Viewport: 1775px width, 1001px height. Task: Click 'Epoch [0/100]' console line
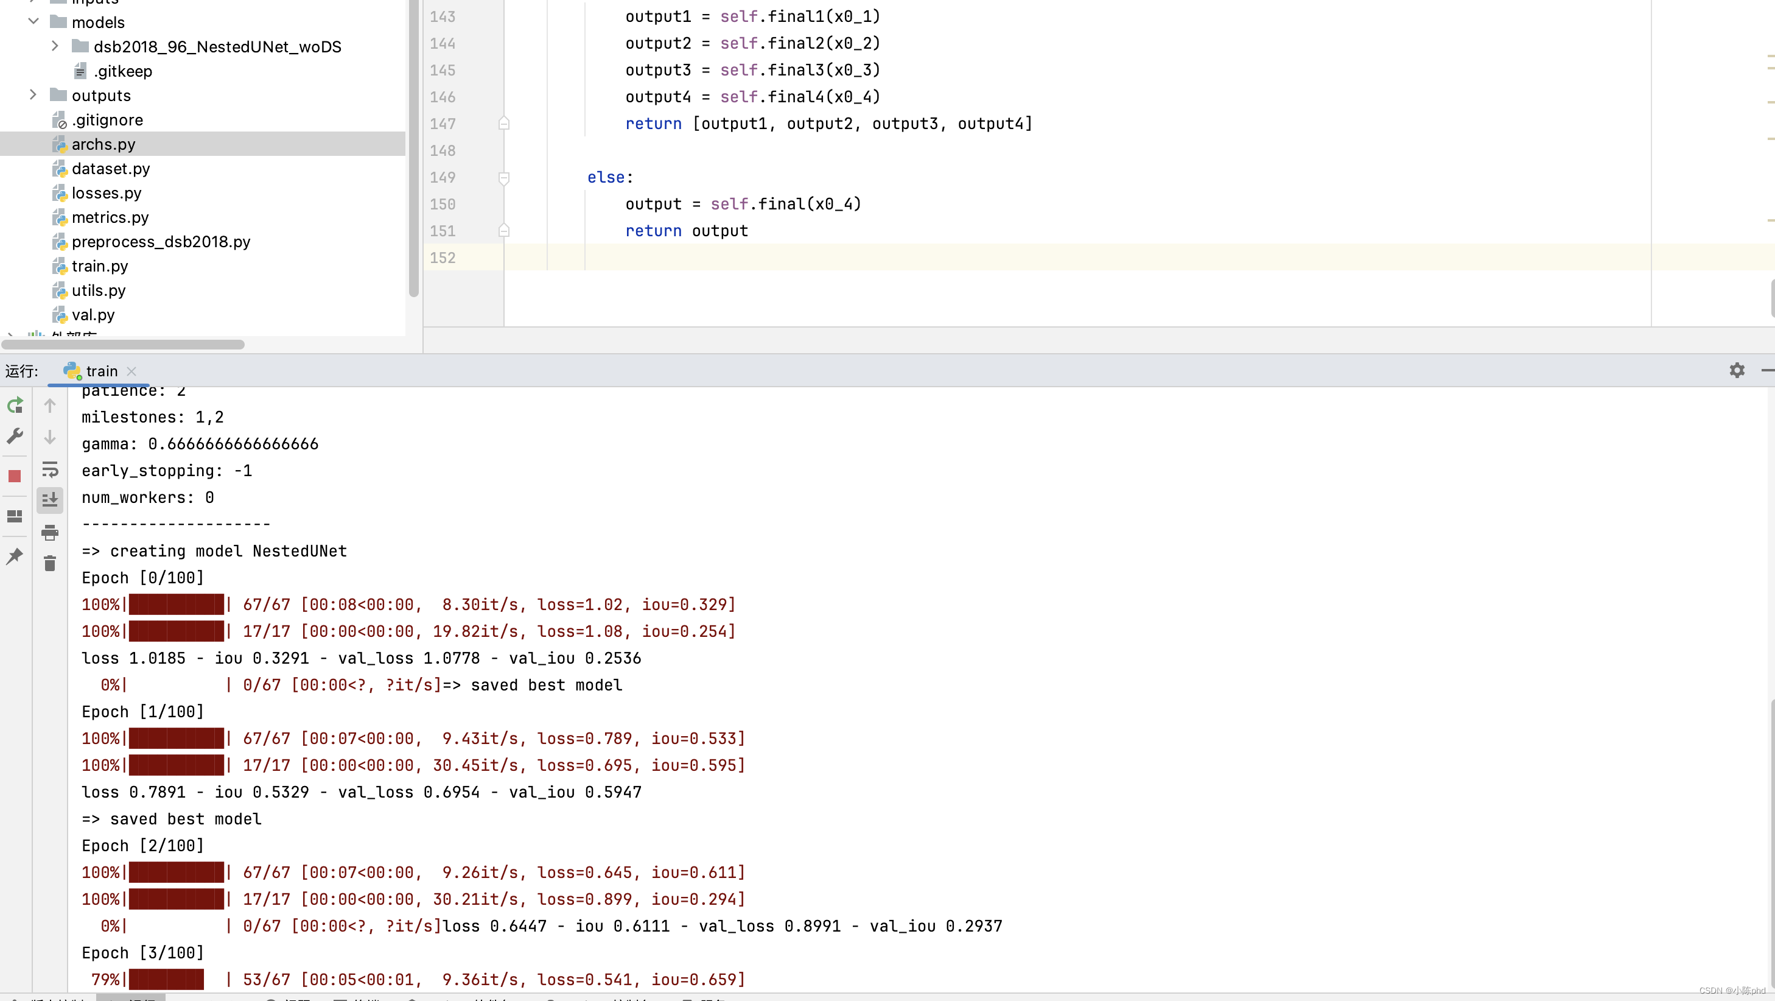142,578
